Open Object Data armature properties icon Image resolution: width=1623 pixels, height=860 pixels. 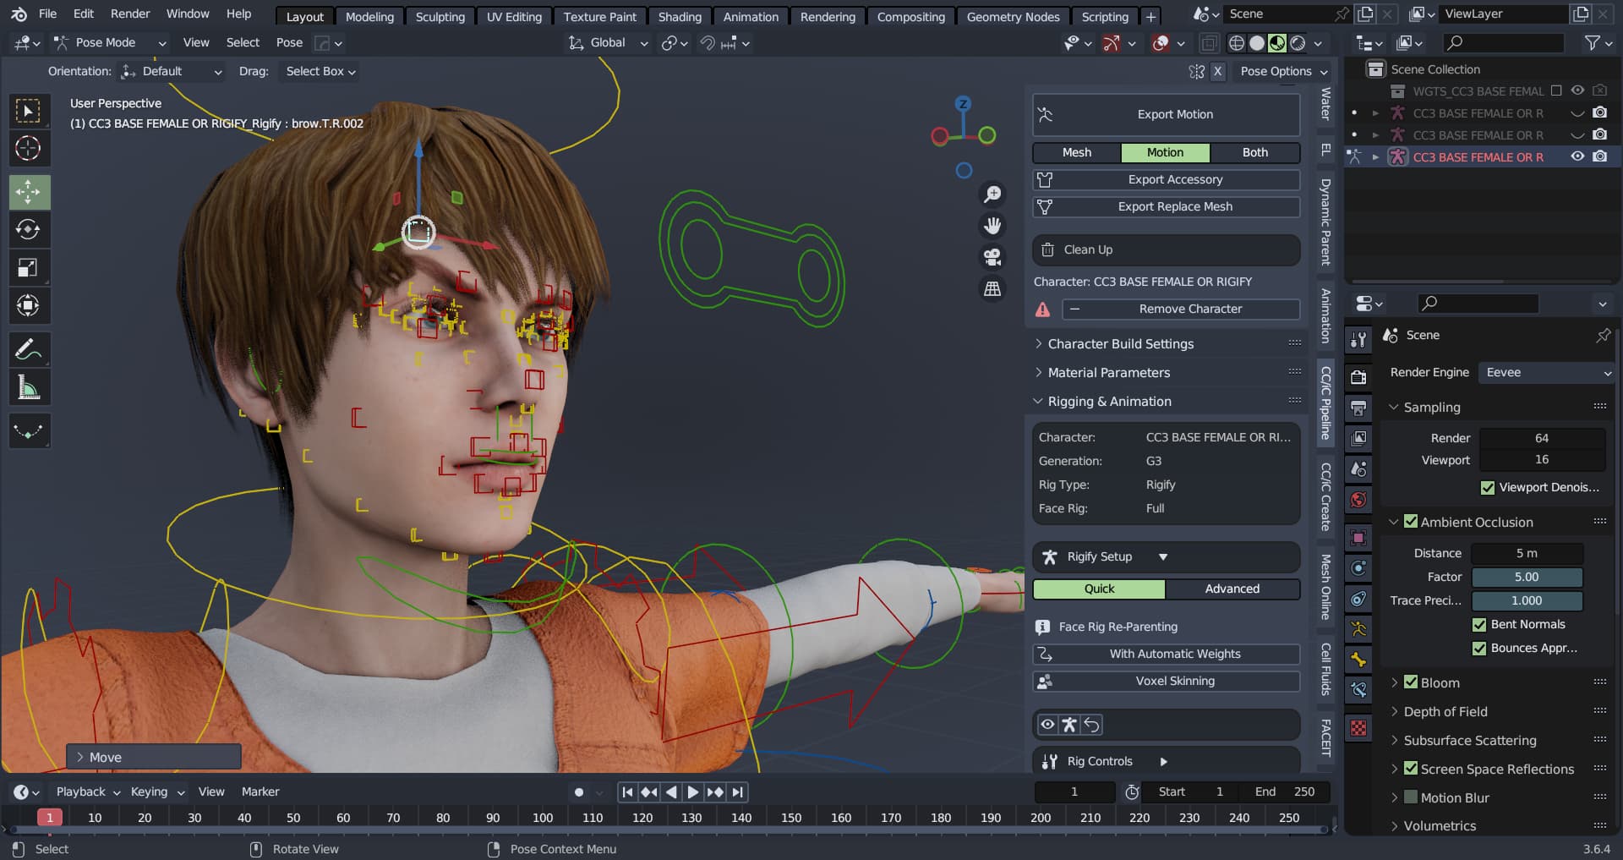click(1358, 629)
